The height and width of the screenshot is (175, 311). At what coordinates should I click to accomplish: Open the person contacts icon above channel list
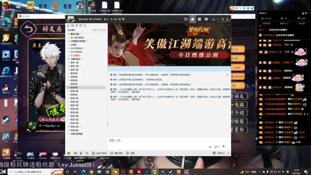(x=68, y=26)
